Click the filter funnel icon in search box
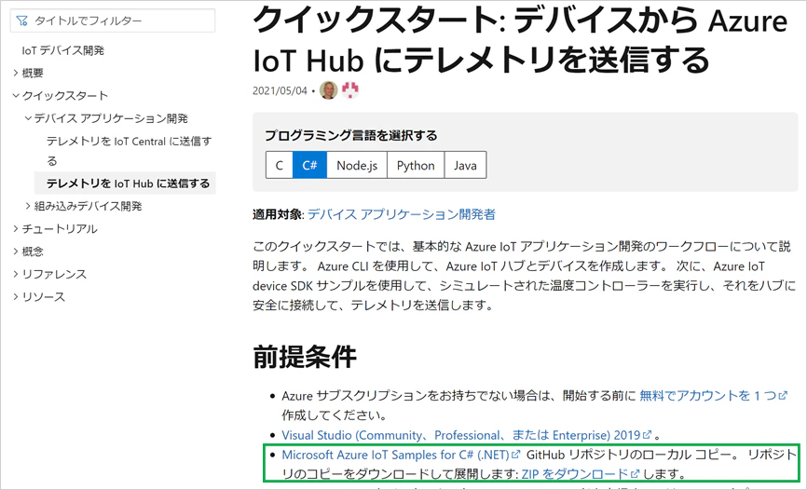 pos(21,21)
